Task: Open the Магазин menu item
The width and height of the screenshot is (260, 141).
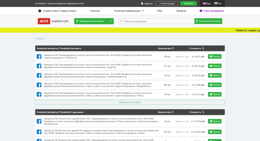Action: tap(95, 11)
